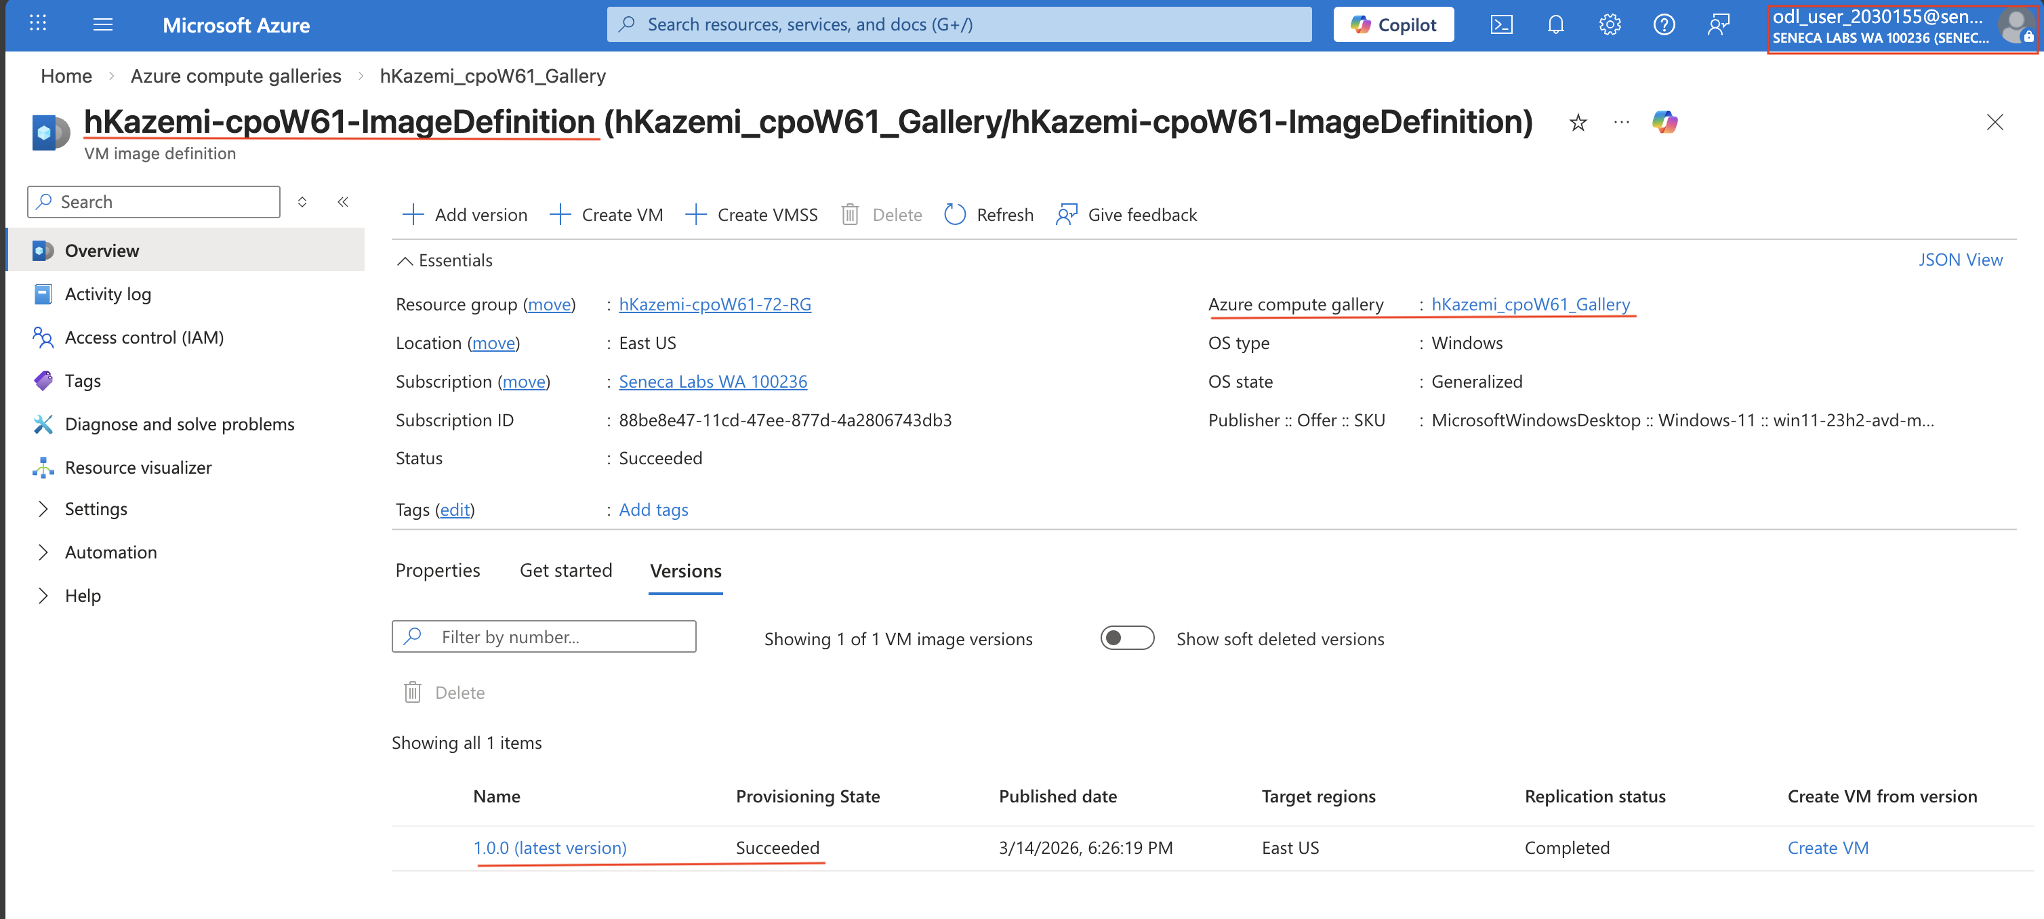Screen dimensions: 2044x919
Task: Switch to the Properties tab
Action: tap(437, 571)
